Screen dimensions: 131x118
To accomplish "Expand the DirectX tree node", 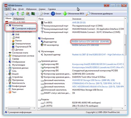I will (7, 74).
